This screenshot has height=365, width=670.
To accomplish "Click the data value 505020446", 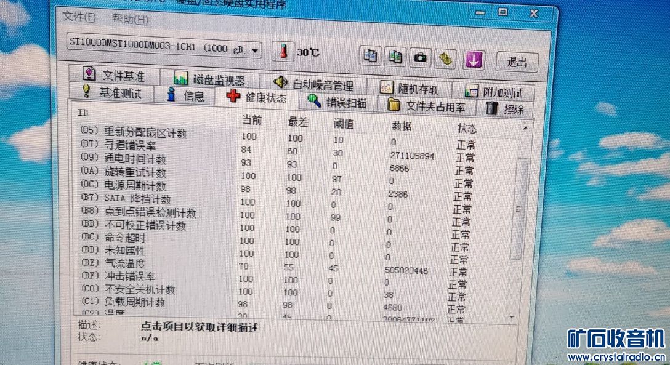I will [x=406, y=270].
